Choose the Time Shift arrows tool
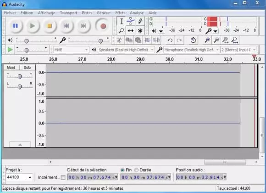 [130, 31]
